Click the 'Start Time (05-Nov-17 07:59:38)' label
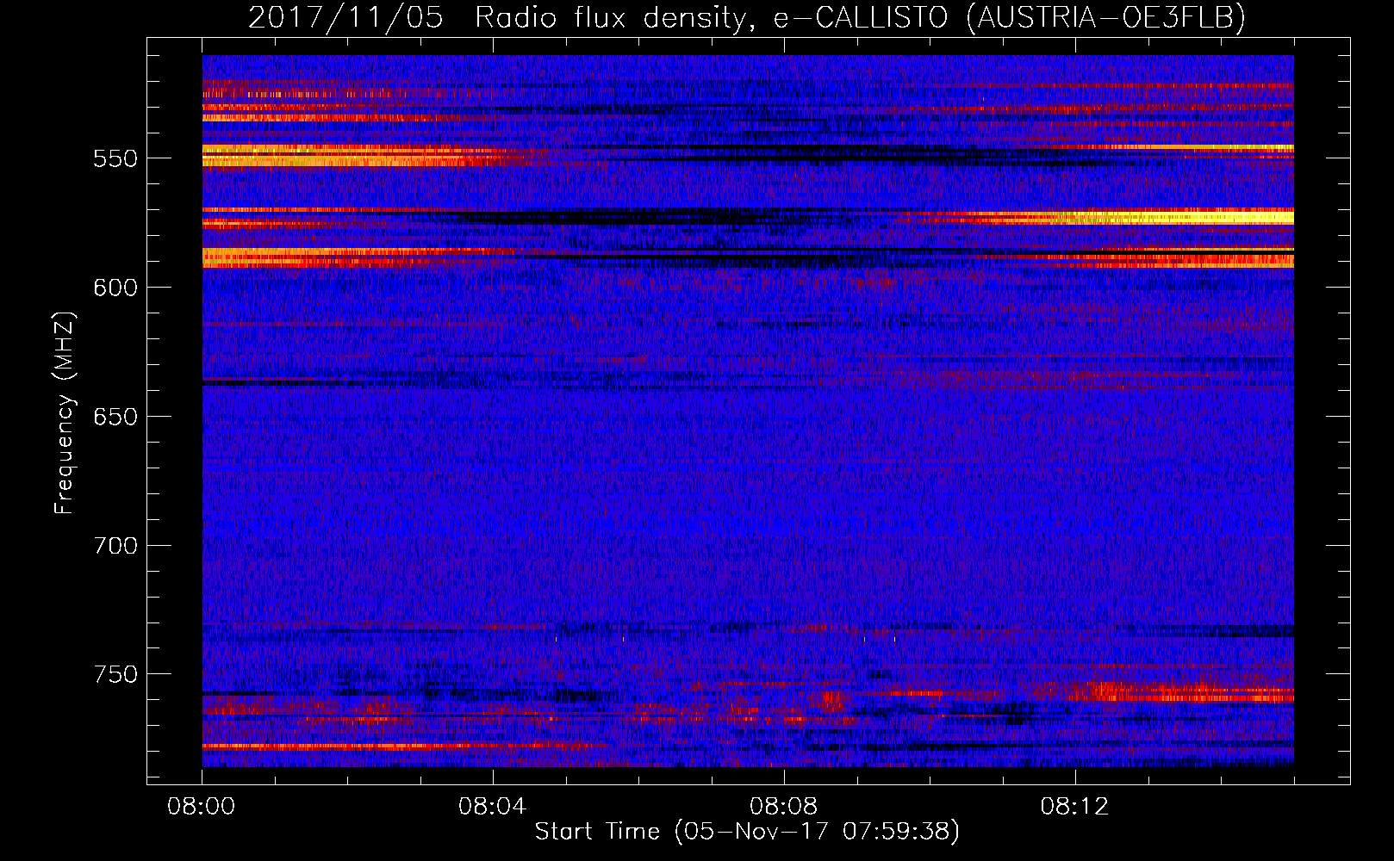The image size is (1394, 861). click(x=747, y=832)
